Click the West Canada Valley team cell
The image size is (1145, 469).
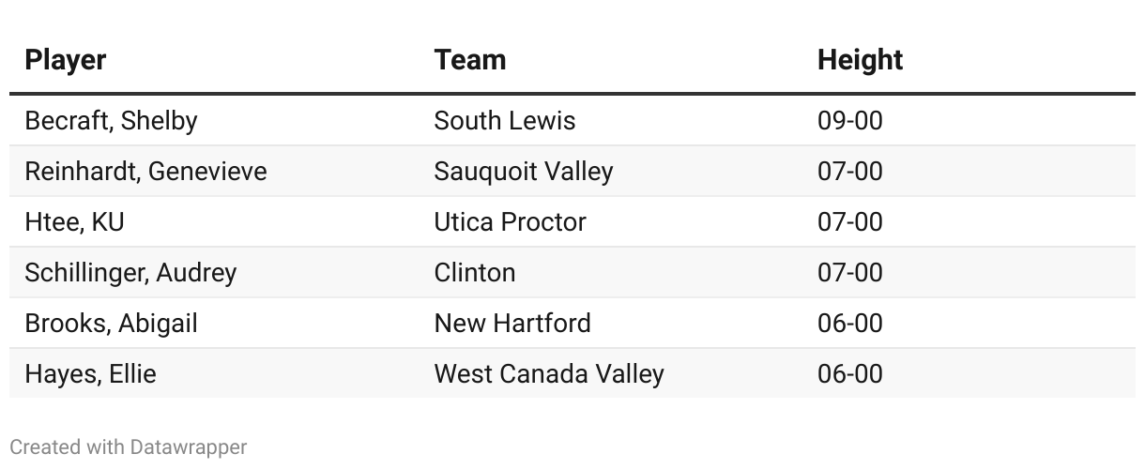click(549, 374)
